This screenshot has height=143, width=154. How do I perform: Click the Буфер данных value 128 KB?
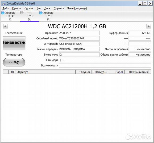(140, 33)
